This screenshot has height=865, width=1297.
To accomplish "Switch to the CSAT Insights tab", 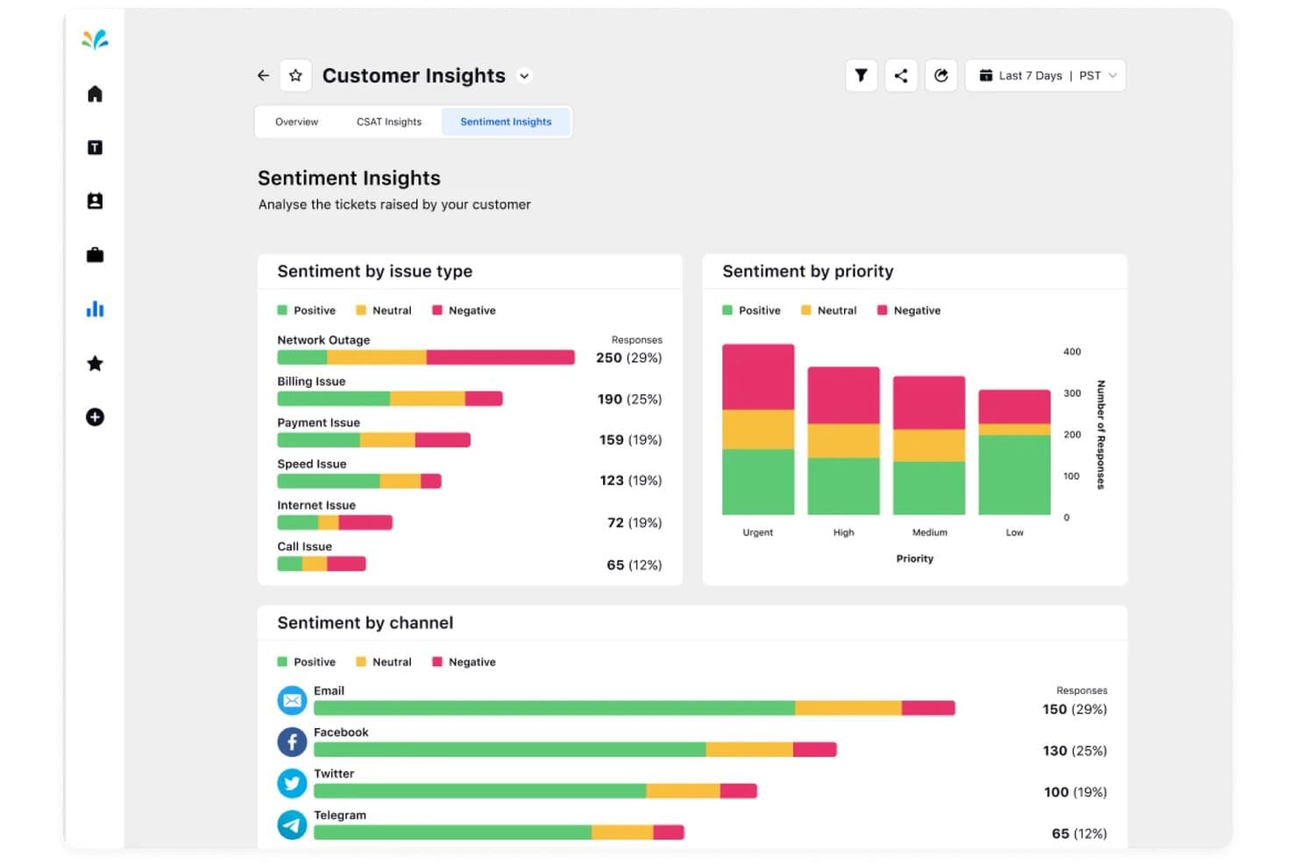I will (x=389, y=122).
